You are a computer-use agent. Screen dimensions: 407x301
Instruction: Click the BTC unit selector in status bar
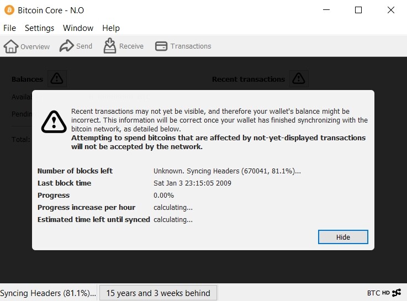click(x=373, y=293)
